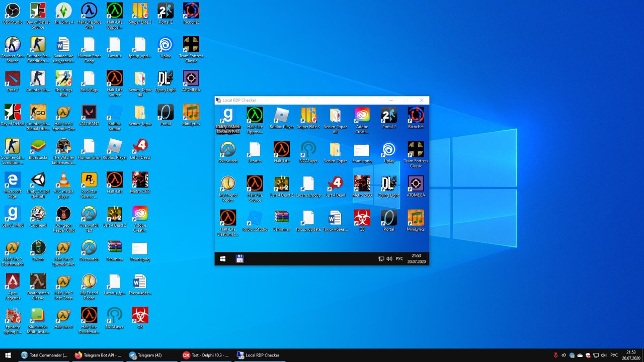Open Overwatch icon in RDP Checker window
Viewport: 644px width, 362px height.
point(228,152)
